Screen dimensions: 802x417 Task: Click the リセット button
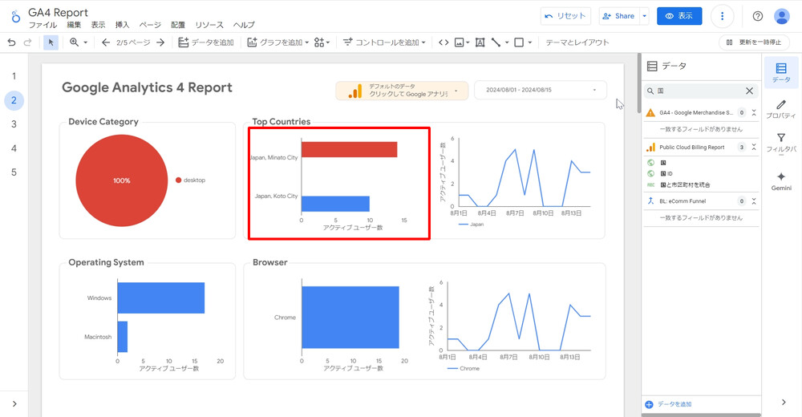point(566,16)
